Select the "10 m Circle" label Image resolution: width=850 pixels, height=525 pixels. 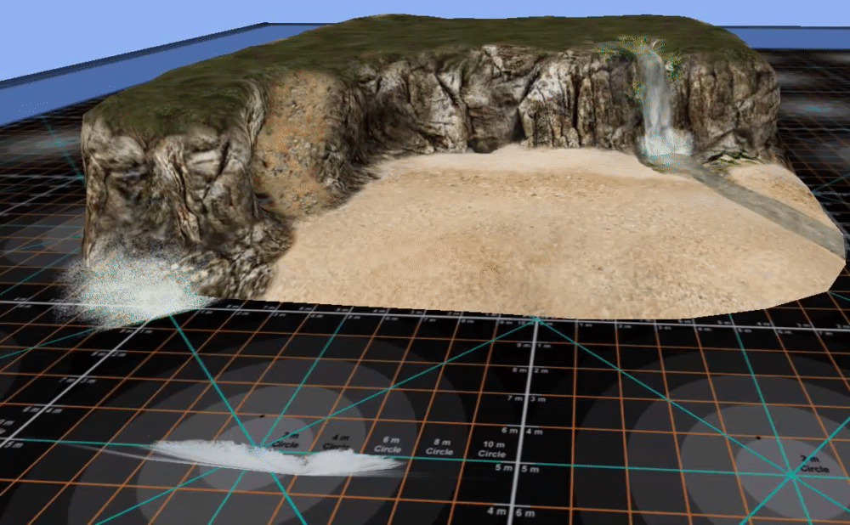click(493, 449)
